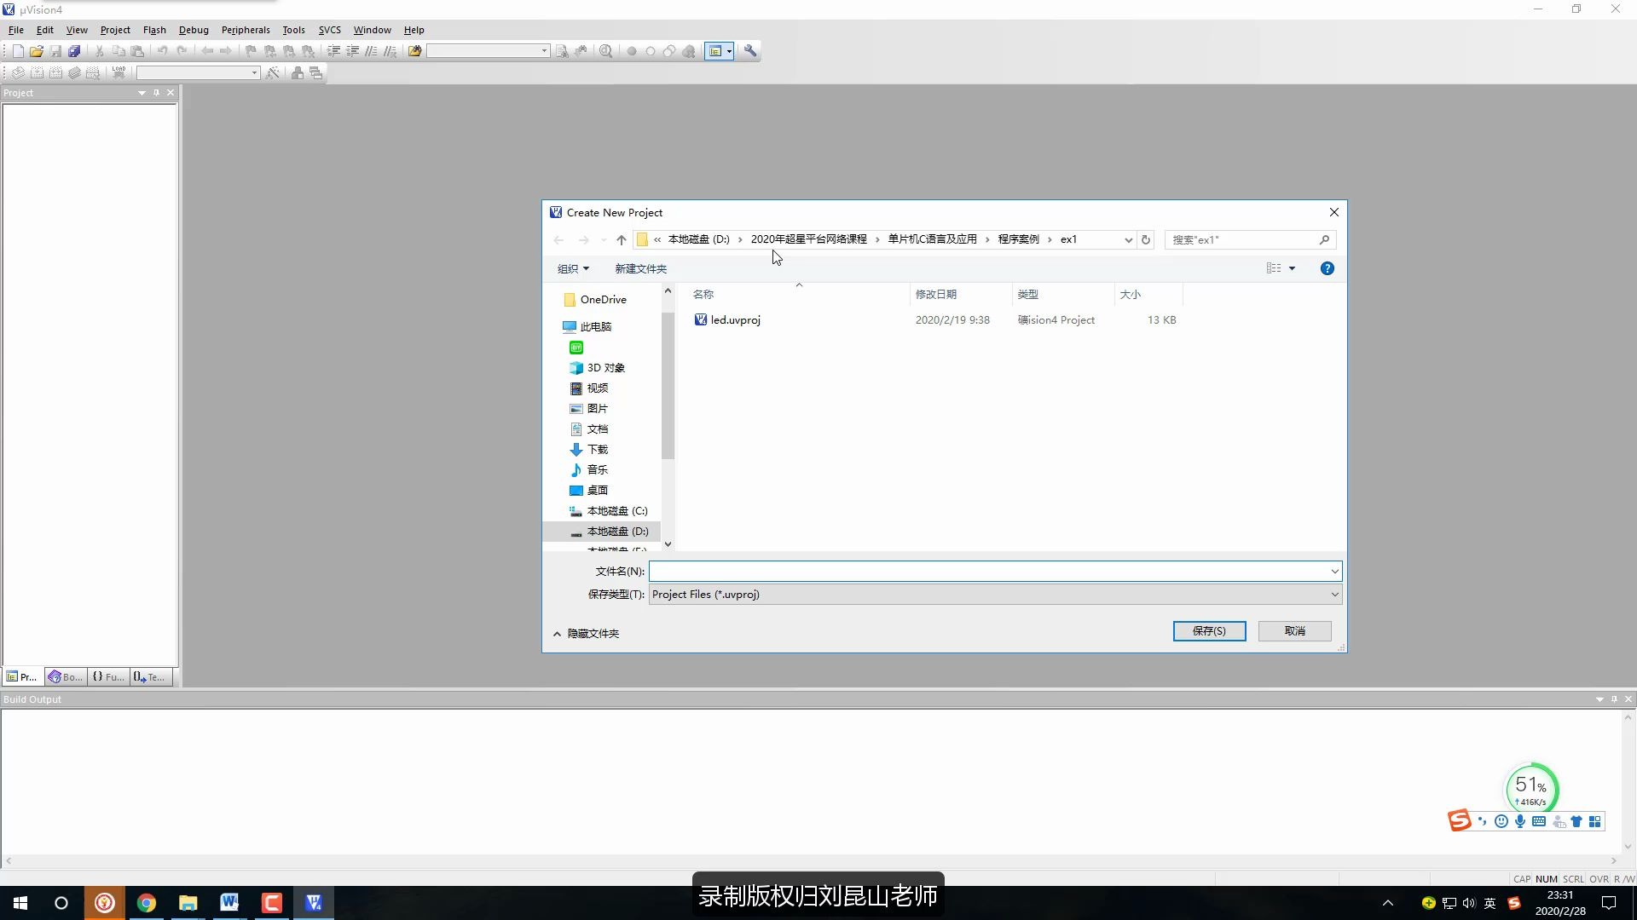Click the Translate current file icon
Viewport: 1637px width, 920px height.
tap(18, 72)
